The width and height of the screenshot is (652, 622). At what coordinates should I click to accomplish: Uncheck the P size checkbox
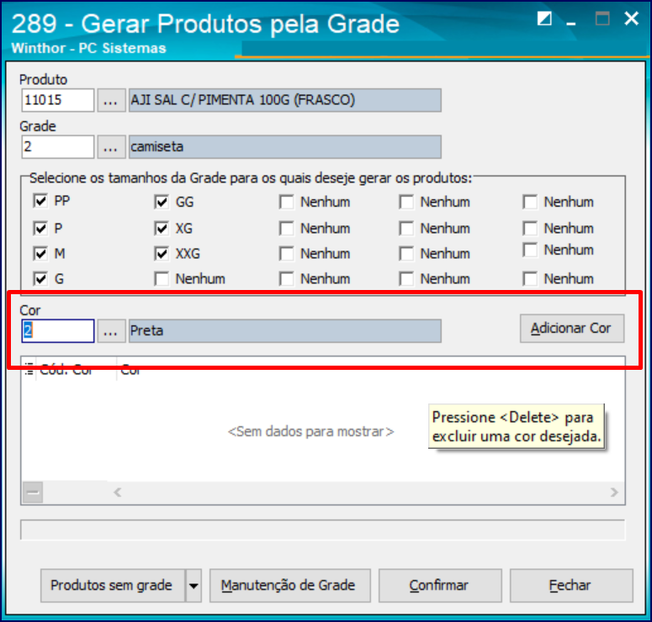tap(40, 228)
